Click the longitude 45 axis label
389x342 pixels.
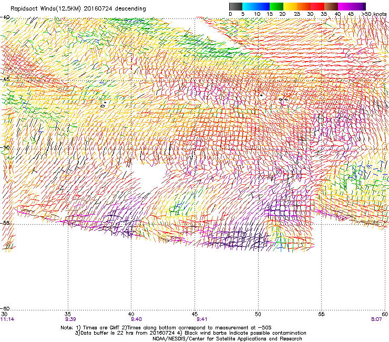pyautogui.click(x=194, y=314)
